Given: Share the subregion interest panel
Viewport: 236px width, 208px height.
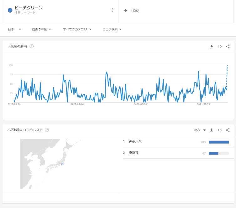Looking at the screenshot, I should [228, 130].
